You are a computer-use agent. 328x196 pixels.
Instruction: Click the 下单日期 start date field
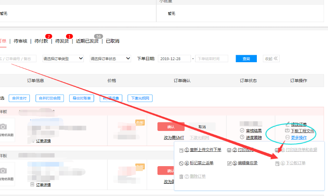174,59
